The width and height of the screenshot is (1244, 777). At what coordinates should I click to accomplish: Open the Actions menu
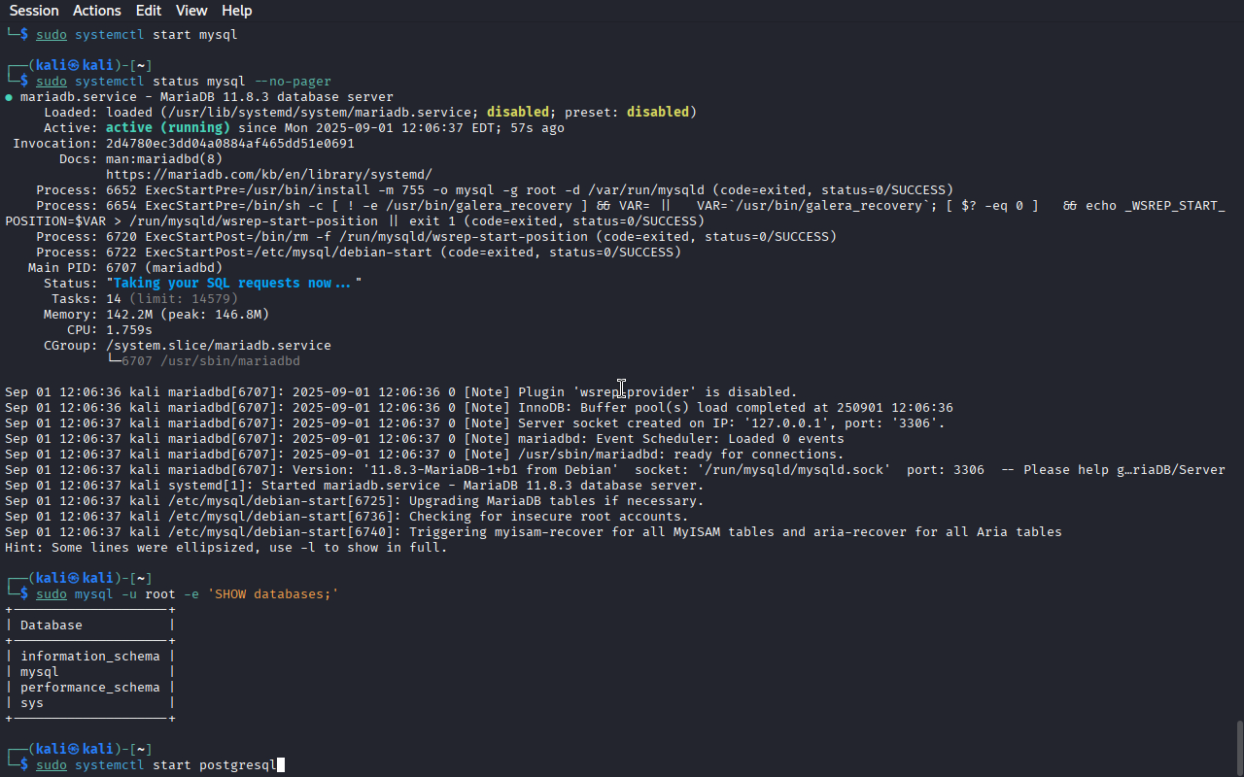[x=97, y=11]
